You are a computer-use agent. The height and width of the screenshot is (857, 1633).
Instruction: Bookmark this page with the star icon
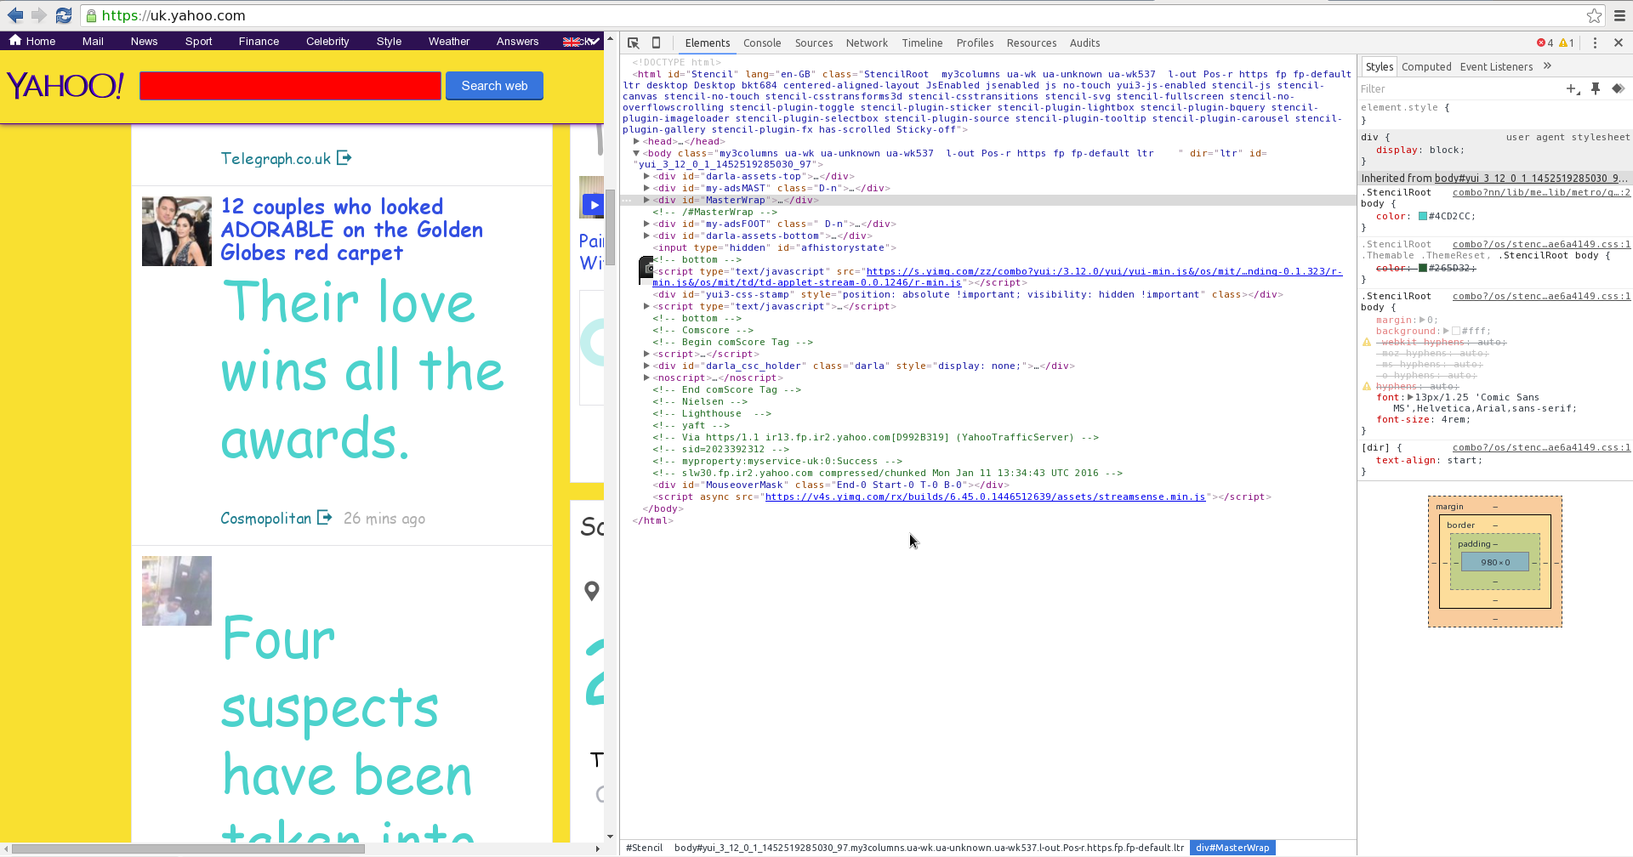[x=1594, y=15]
